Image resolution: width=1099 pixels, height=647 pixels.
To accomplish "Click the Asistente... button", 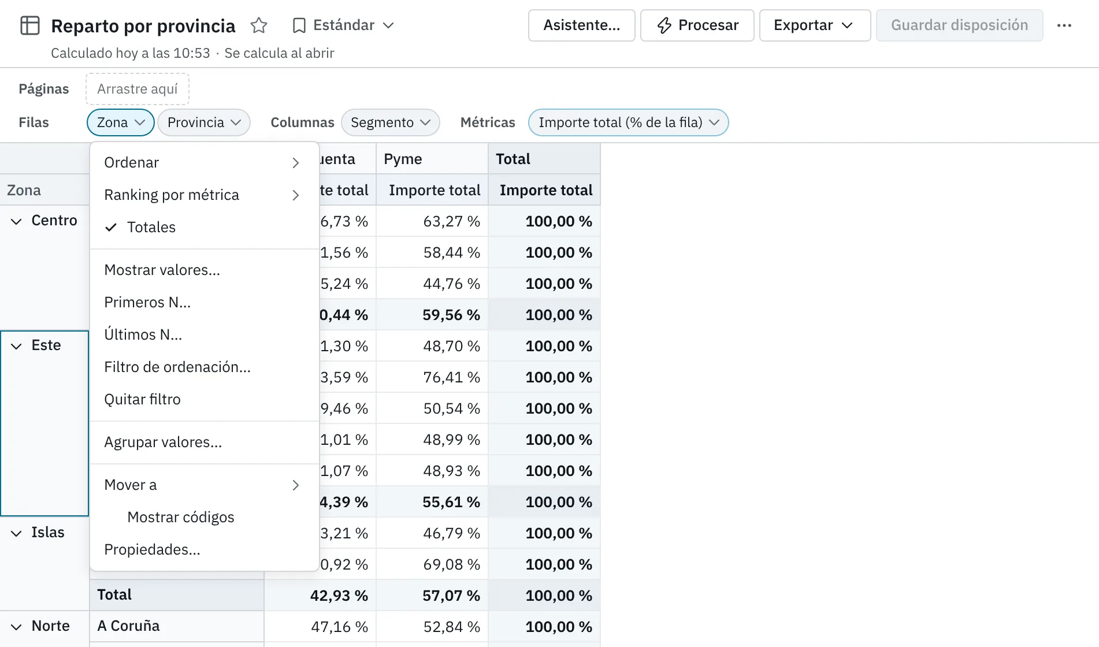I will pyautogui.click(x=582, y=25).
